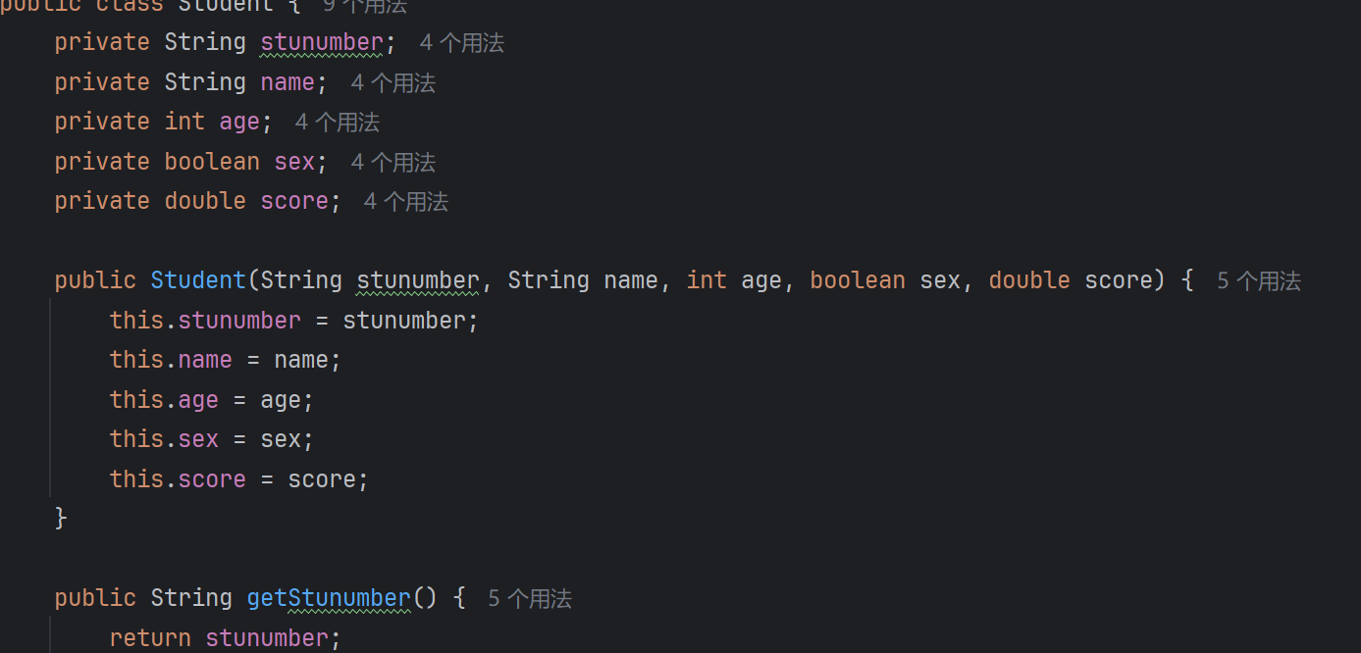Show usages for the age field hint
This screenshot has width=1361, height=653.
[337, 123]
